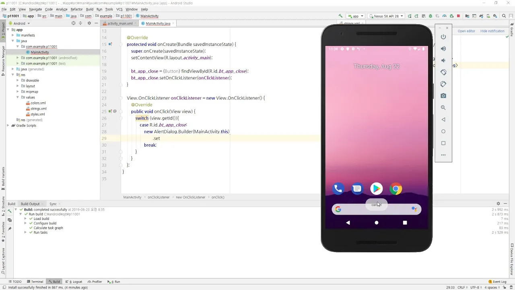Screen dimensions: 515x290
Task: Tap the emulator navigation bar home dot
Action: [x=377, y=223]
